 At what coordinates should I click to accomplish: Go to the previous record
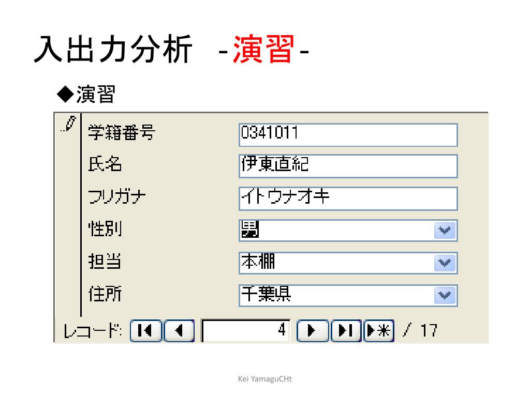[179, 331]
